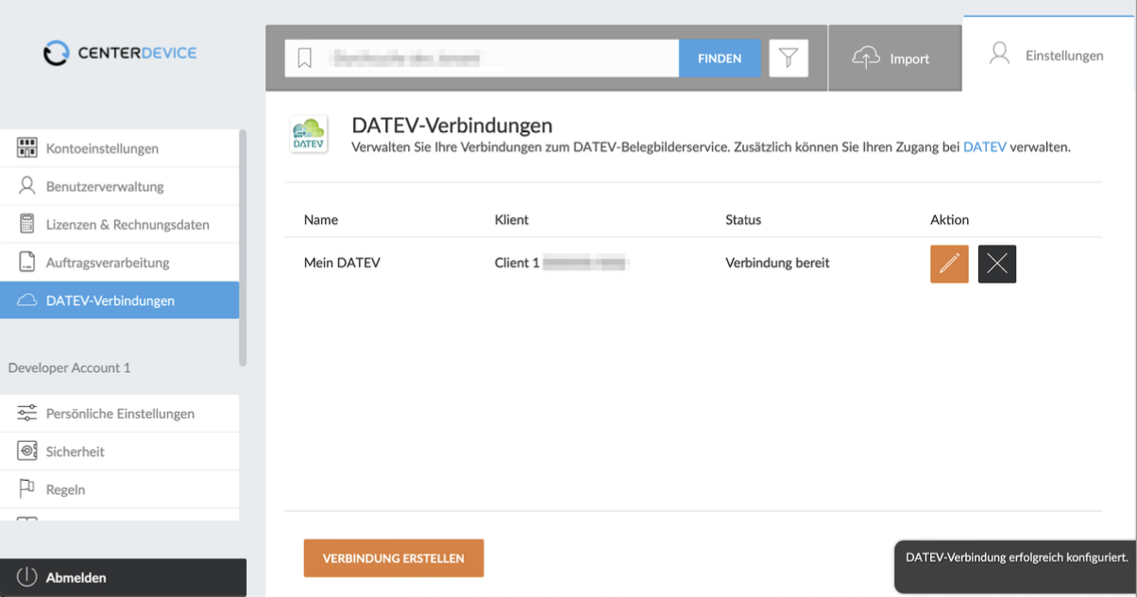Follow the DATEV link in description
The image size is (1137, 597).
point(985,147)
